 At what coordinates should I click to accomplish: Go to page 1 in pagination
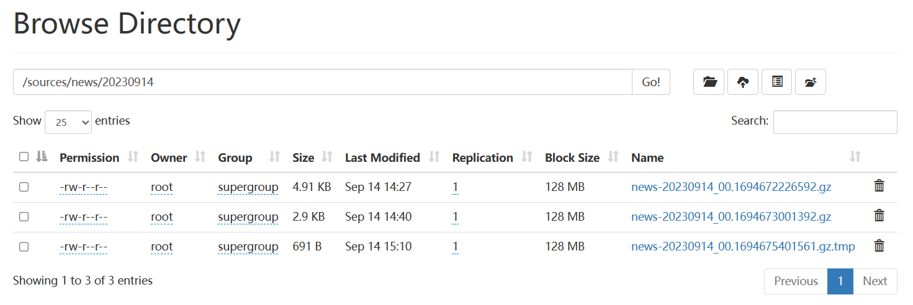click(840, 281)
